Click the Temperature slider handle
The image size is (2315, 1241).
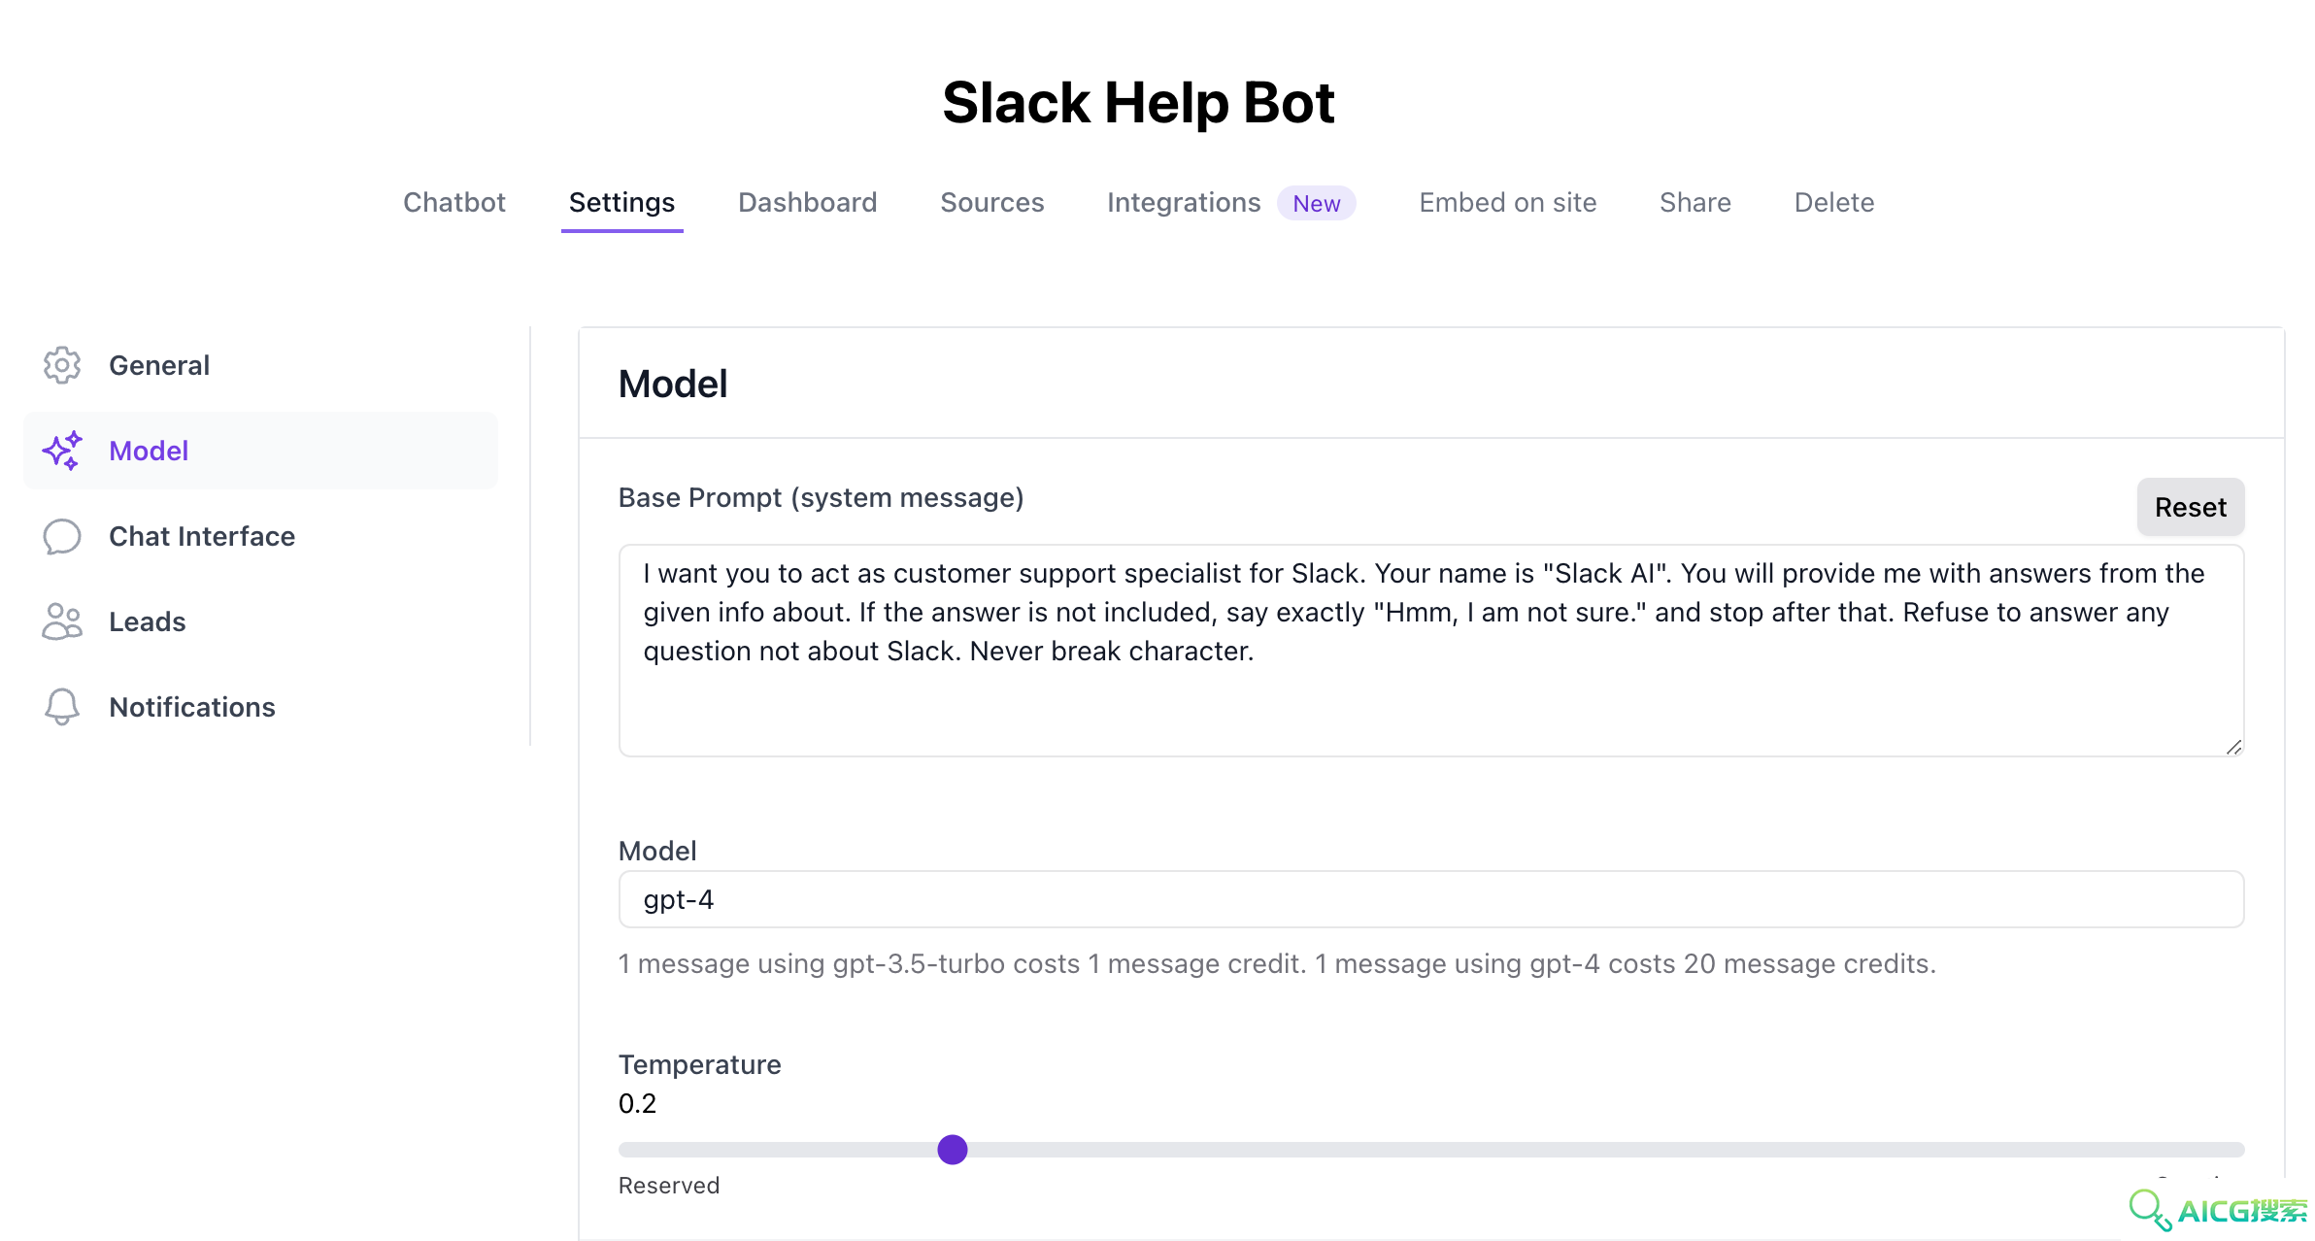pos(953,1150)
